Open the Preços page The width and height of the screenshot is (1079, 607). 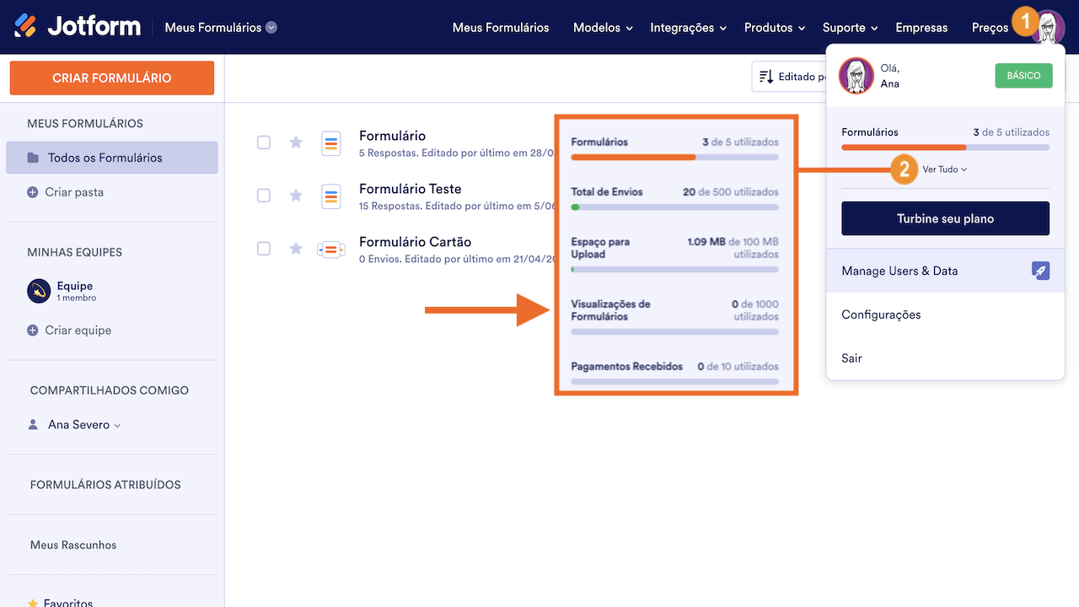pos(990,28)
